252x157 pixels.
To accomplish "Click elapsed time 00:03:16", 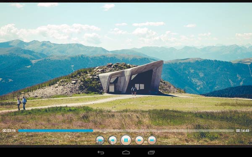I will click(x=9, y=131).
